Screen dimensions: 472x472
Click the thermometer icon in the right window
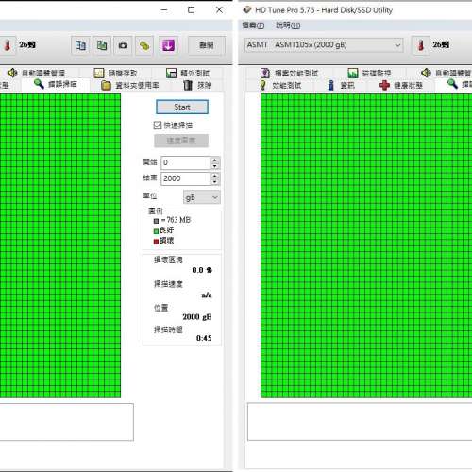click(x=421, y=45)
